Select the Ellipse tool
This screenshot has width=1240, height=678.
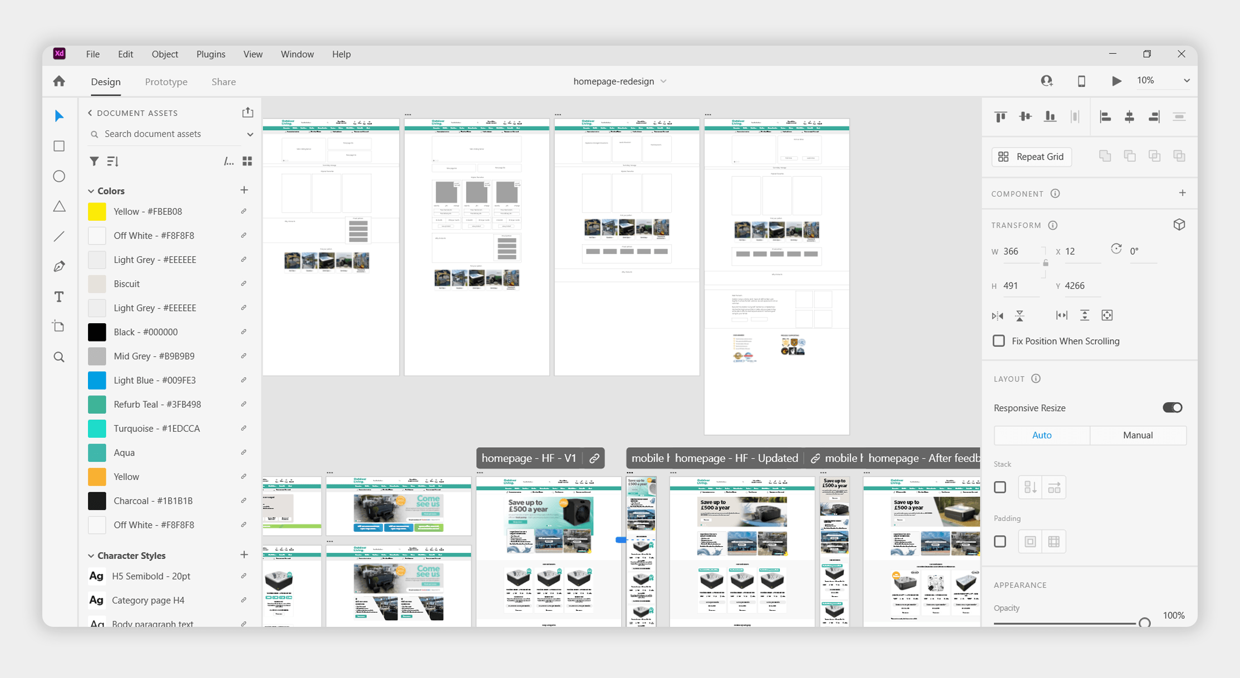pos(59,176)
